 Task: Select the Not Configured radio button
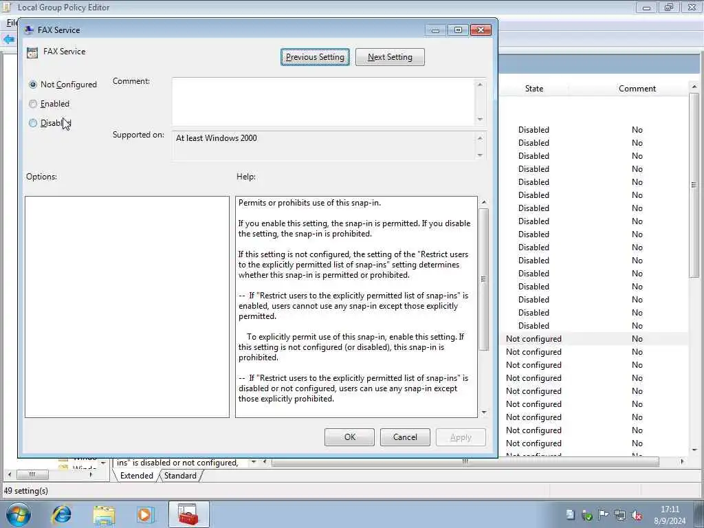(33, 85)
